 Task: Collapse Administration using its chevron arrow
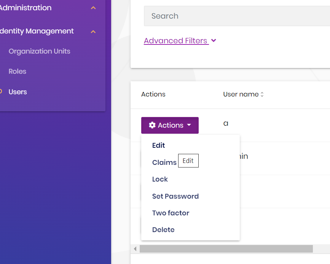(x=93, y=8)
